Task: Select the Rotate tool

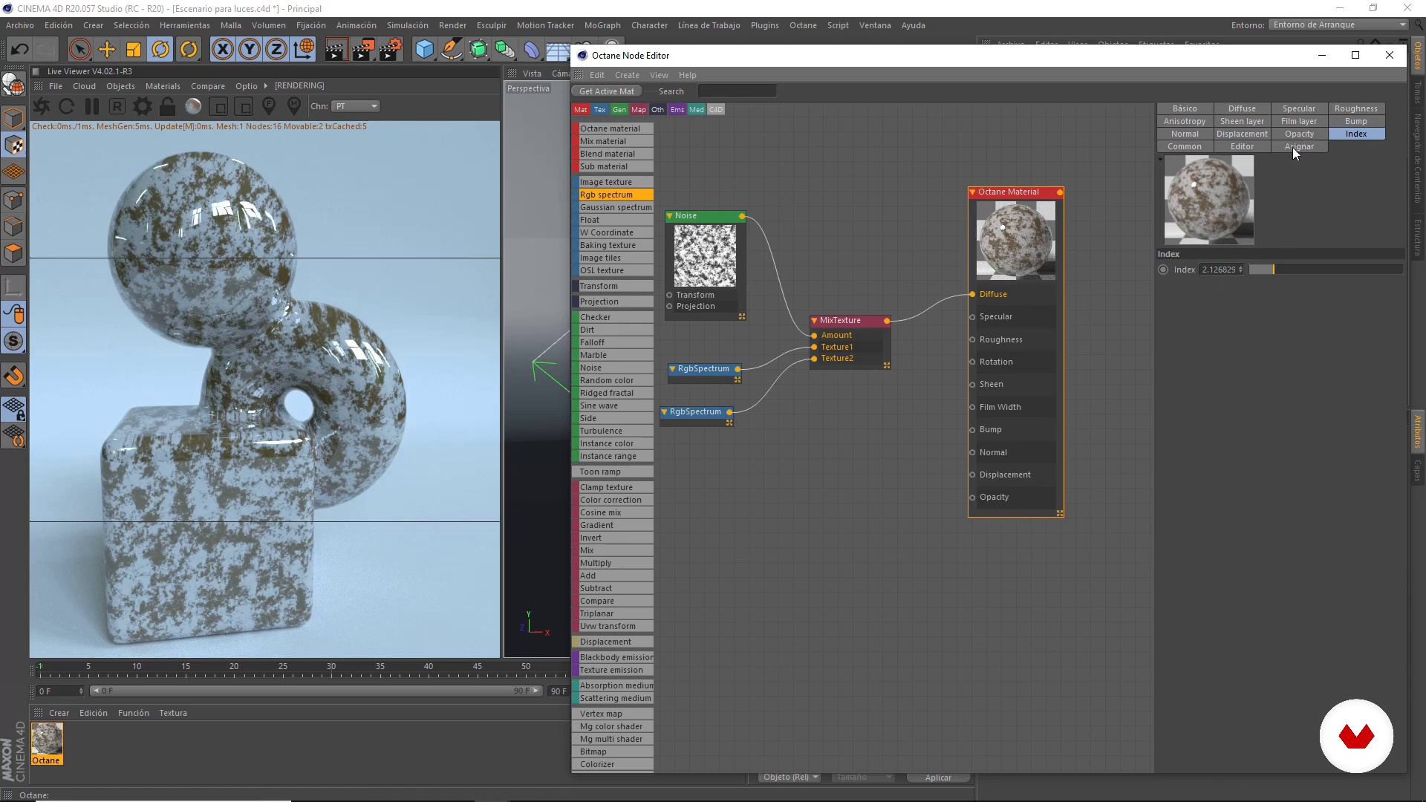Action: click(x=160, y=50)
